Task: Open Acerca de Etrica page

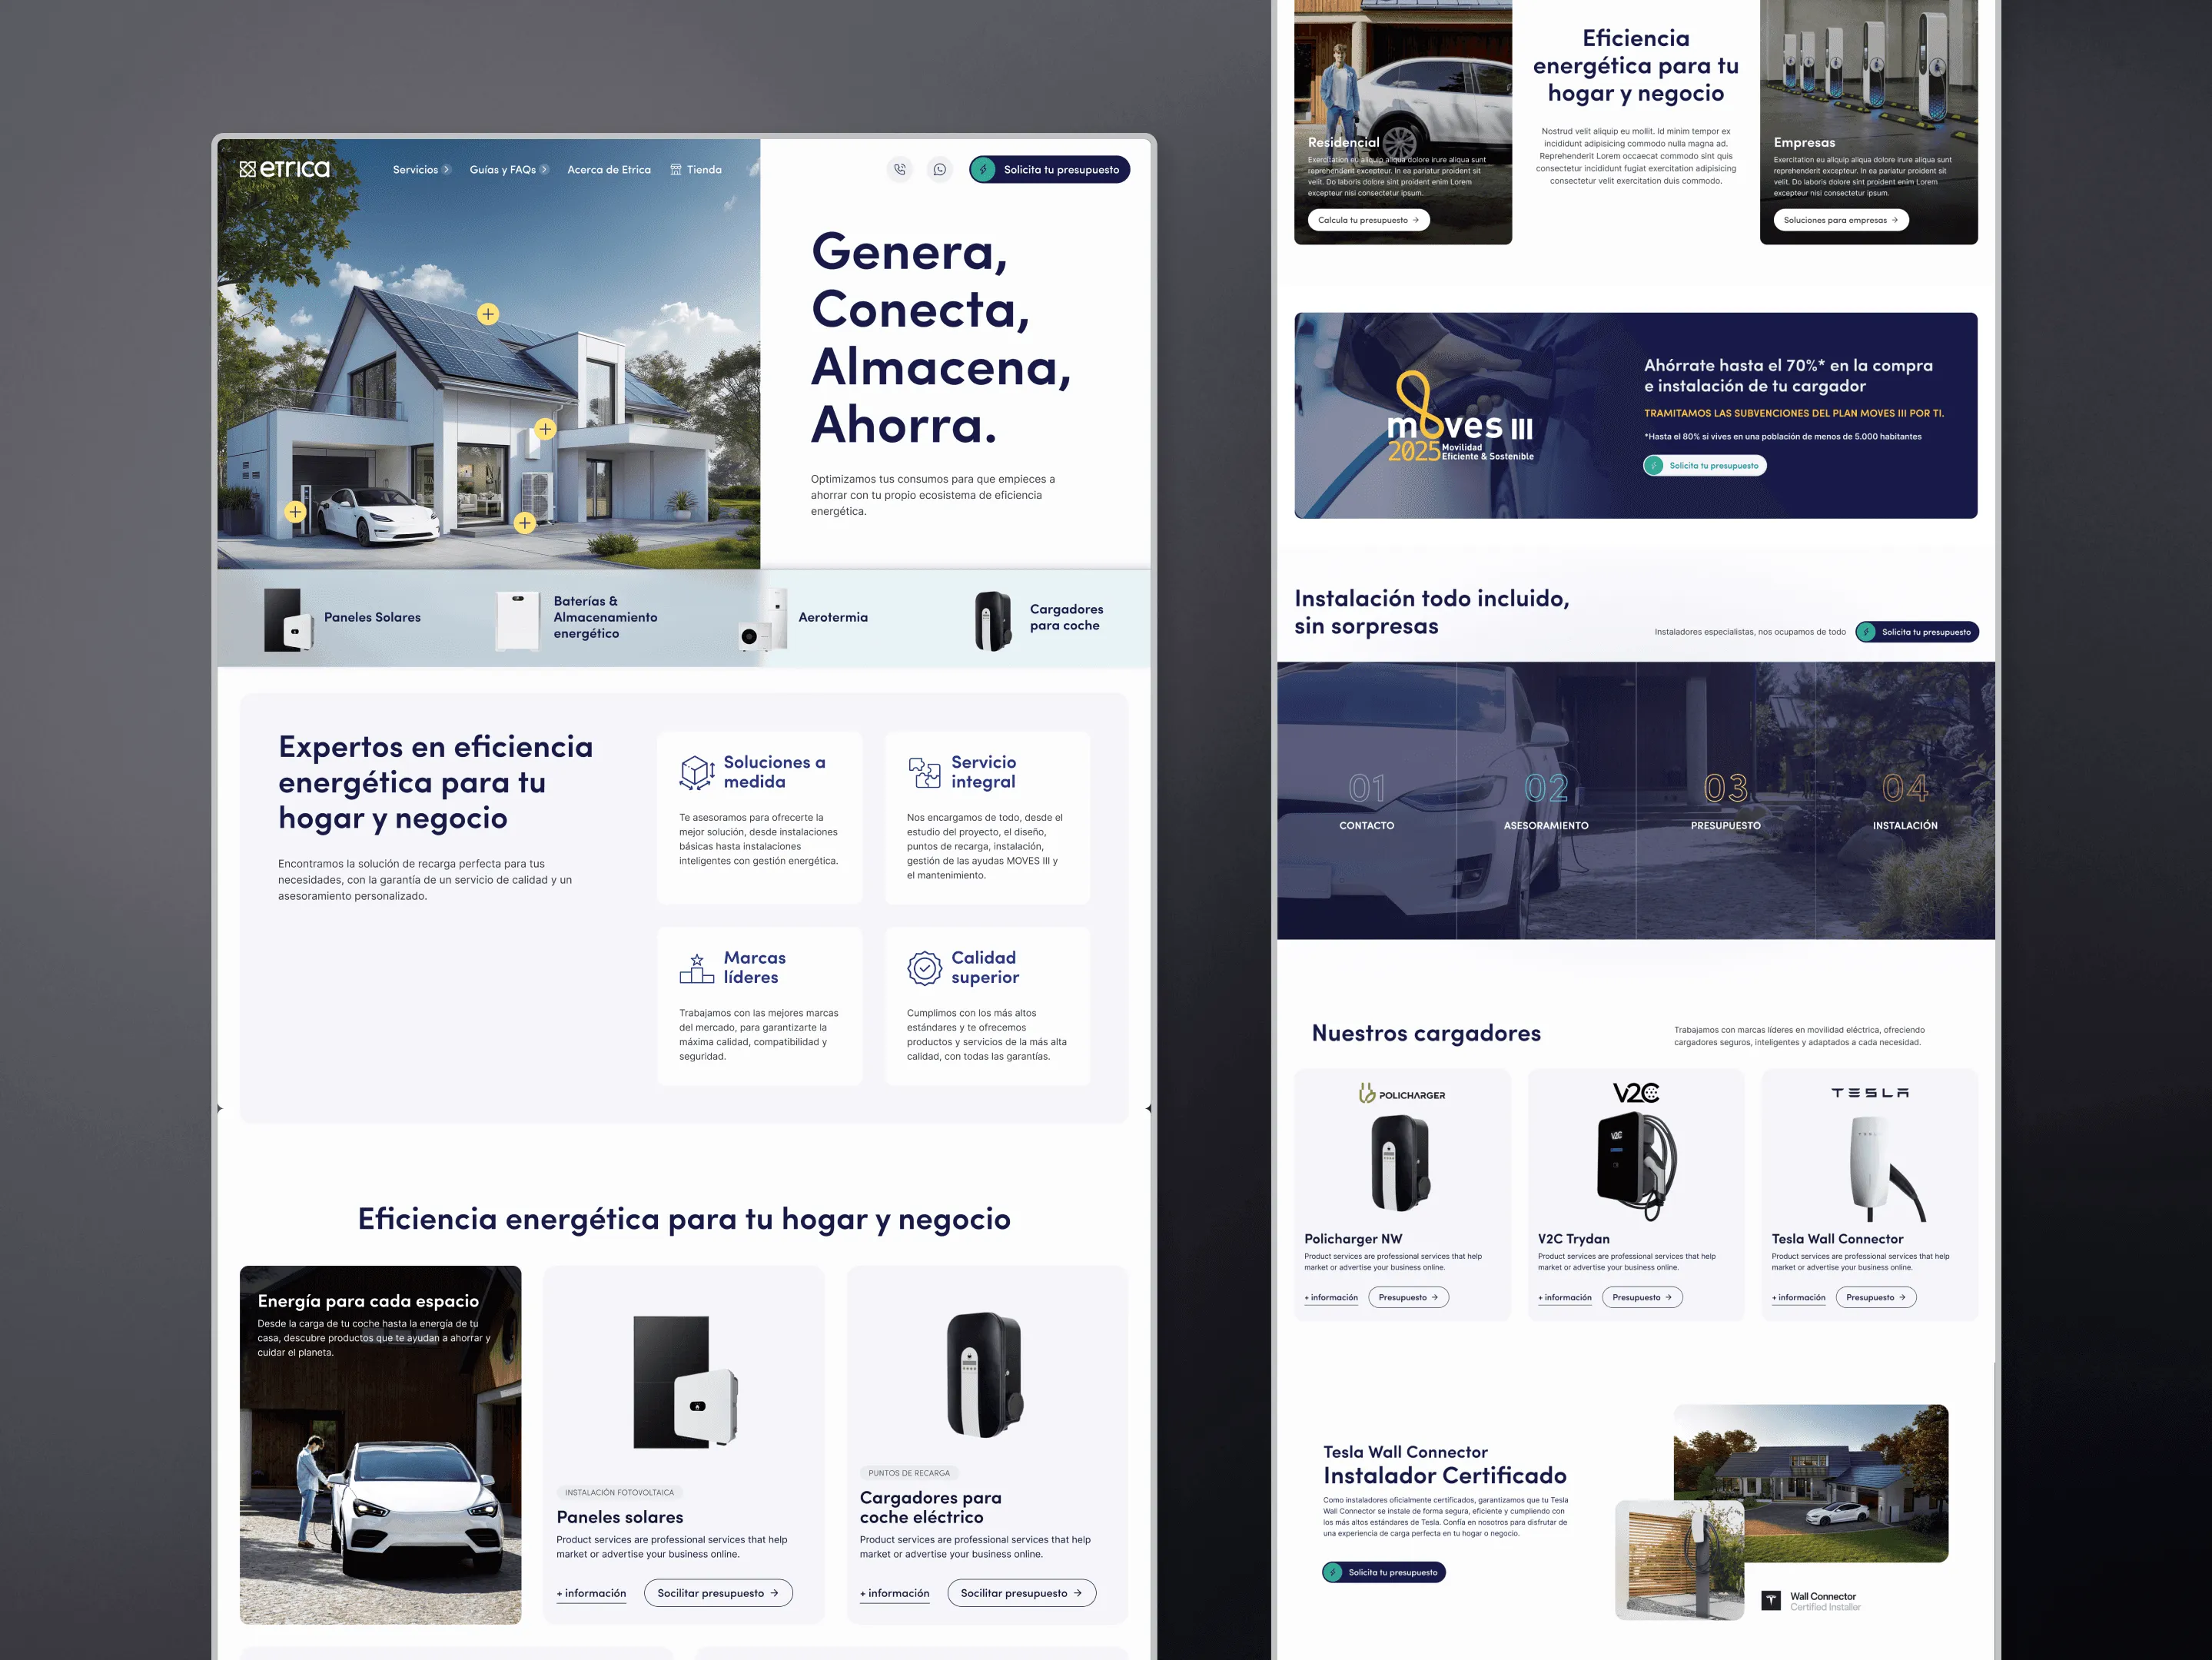Action: click(x=609, y=170)
